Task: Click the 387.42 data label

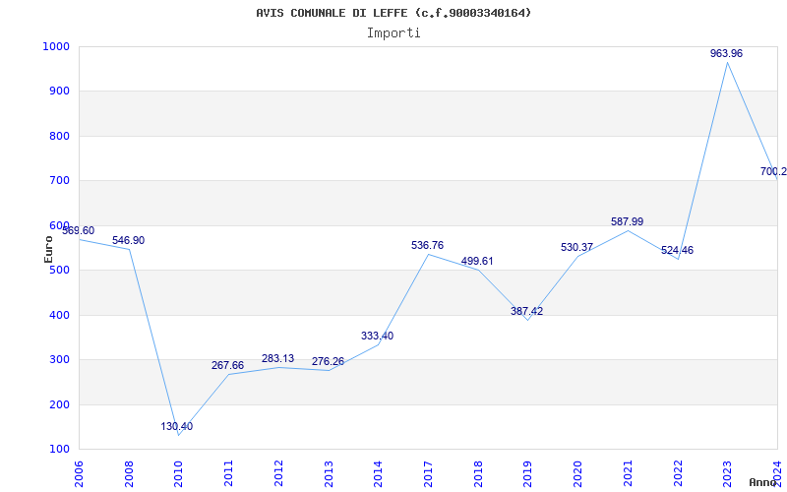Action: click(x=526, y=311)
